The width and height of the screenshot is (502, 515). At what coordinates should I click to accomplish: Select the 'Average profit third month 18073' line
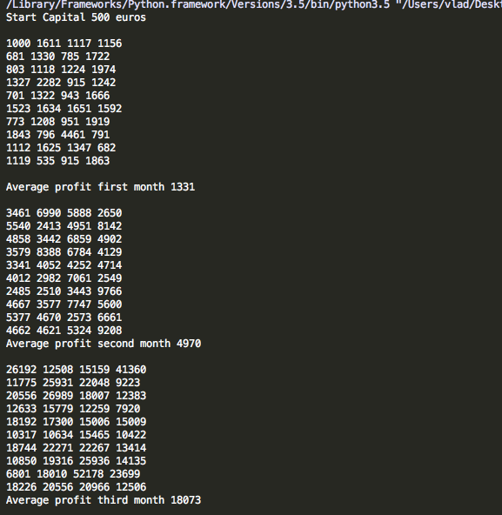tap(104, 500)
